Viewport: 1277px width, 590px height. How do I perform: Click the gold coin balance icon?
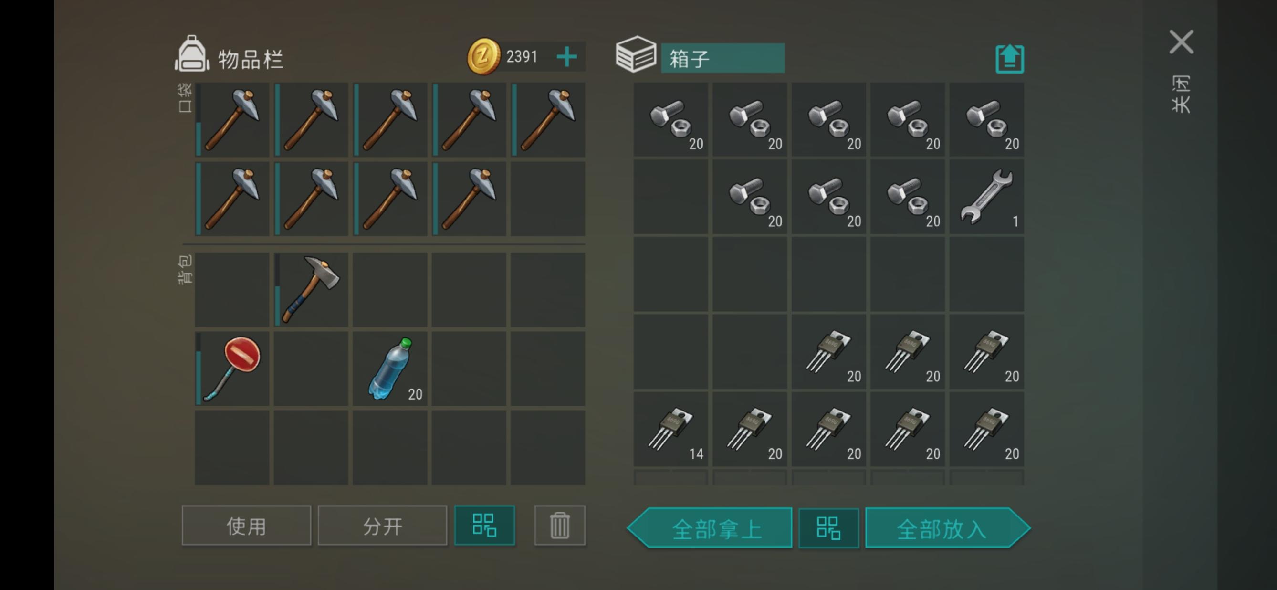point(483,56)
